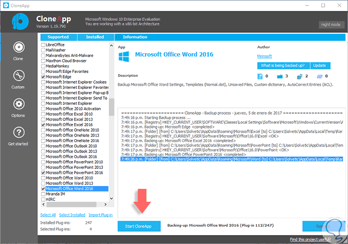The height and width of the screenshot is (244, 348).
Task: Click the Restore button
Action: pos(324,226)
